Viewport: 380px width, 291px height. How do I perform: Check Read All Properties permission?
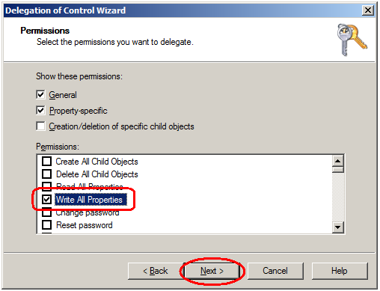46,186
